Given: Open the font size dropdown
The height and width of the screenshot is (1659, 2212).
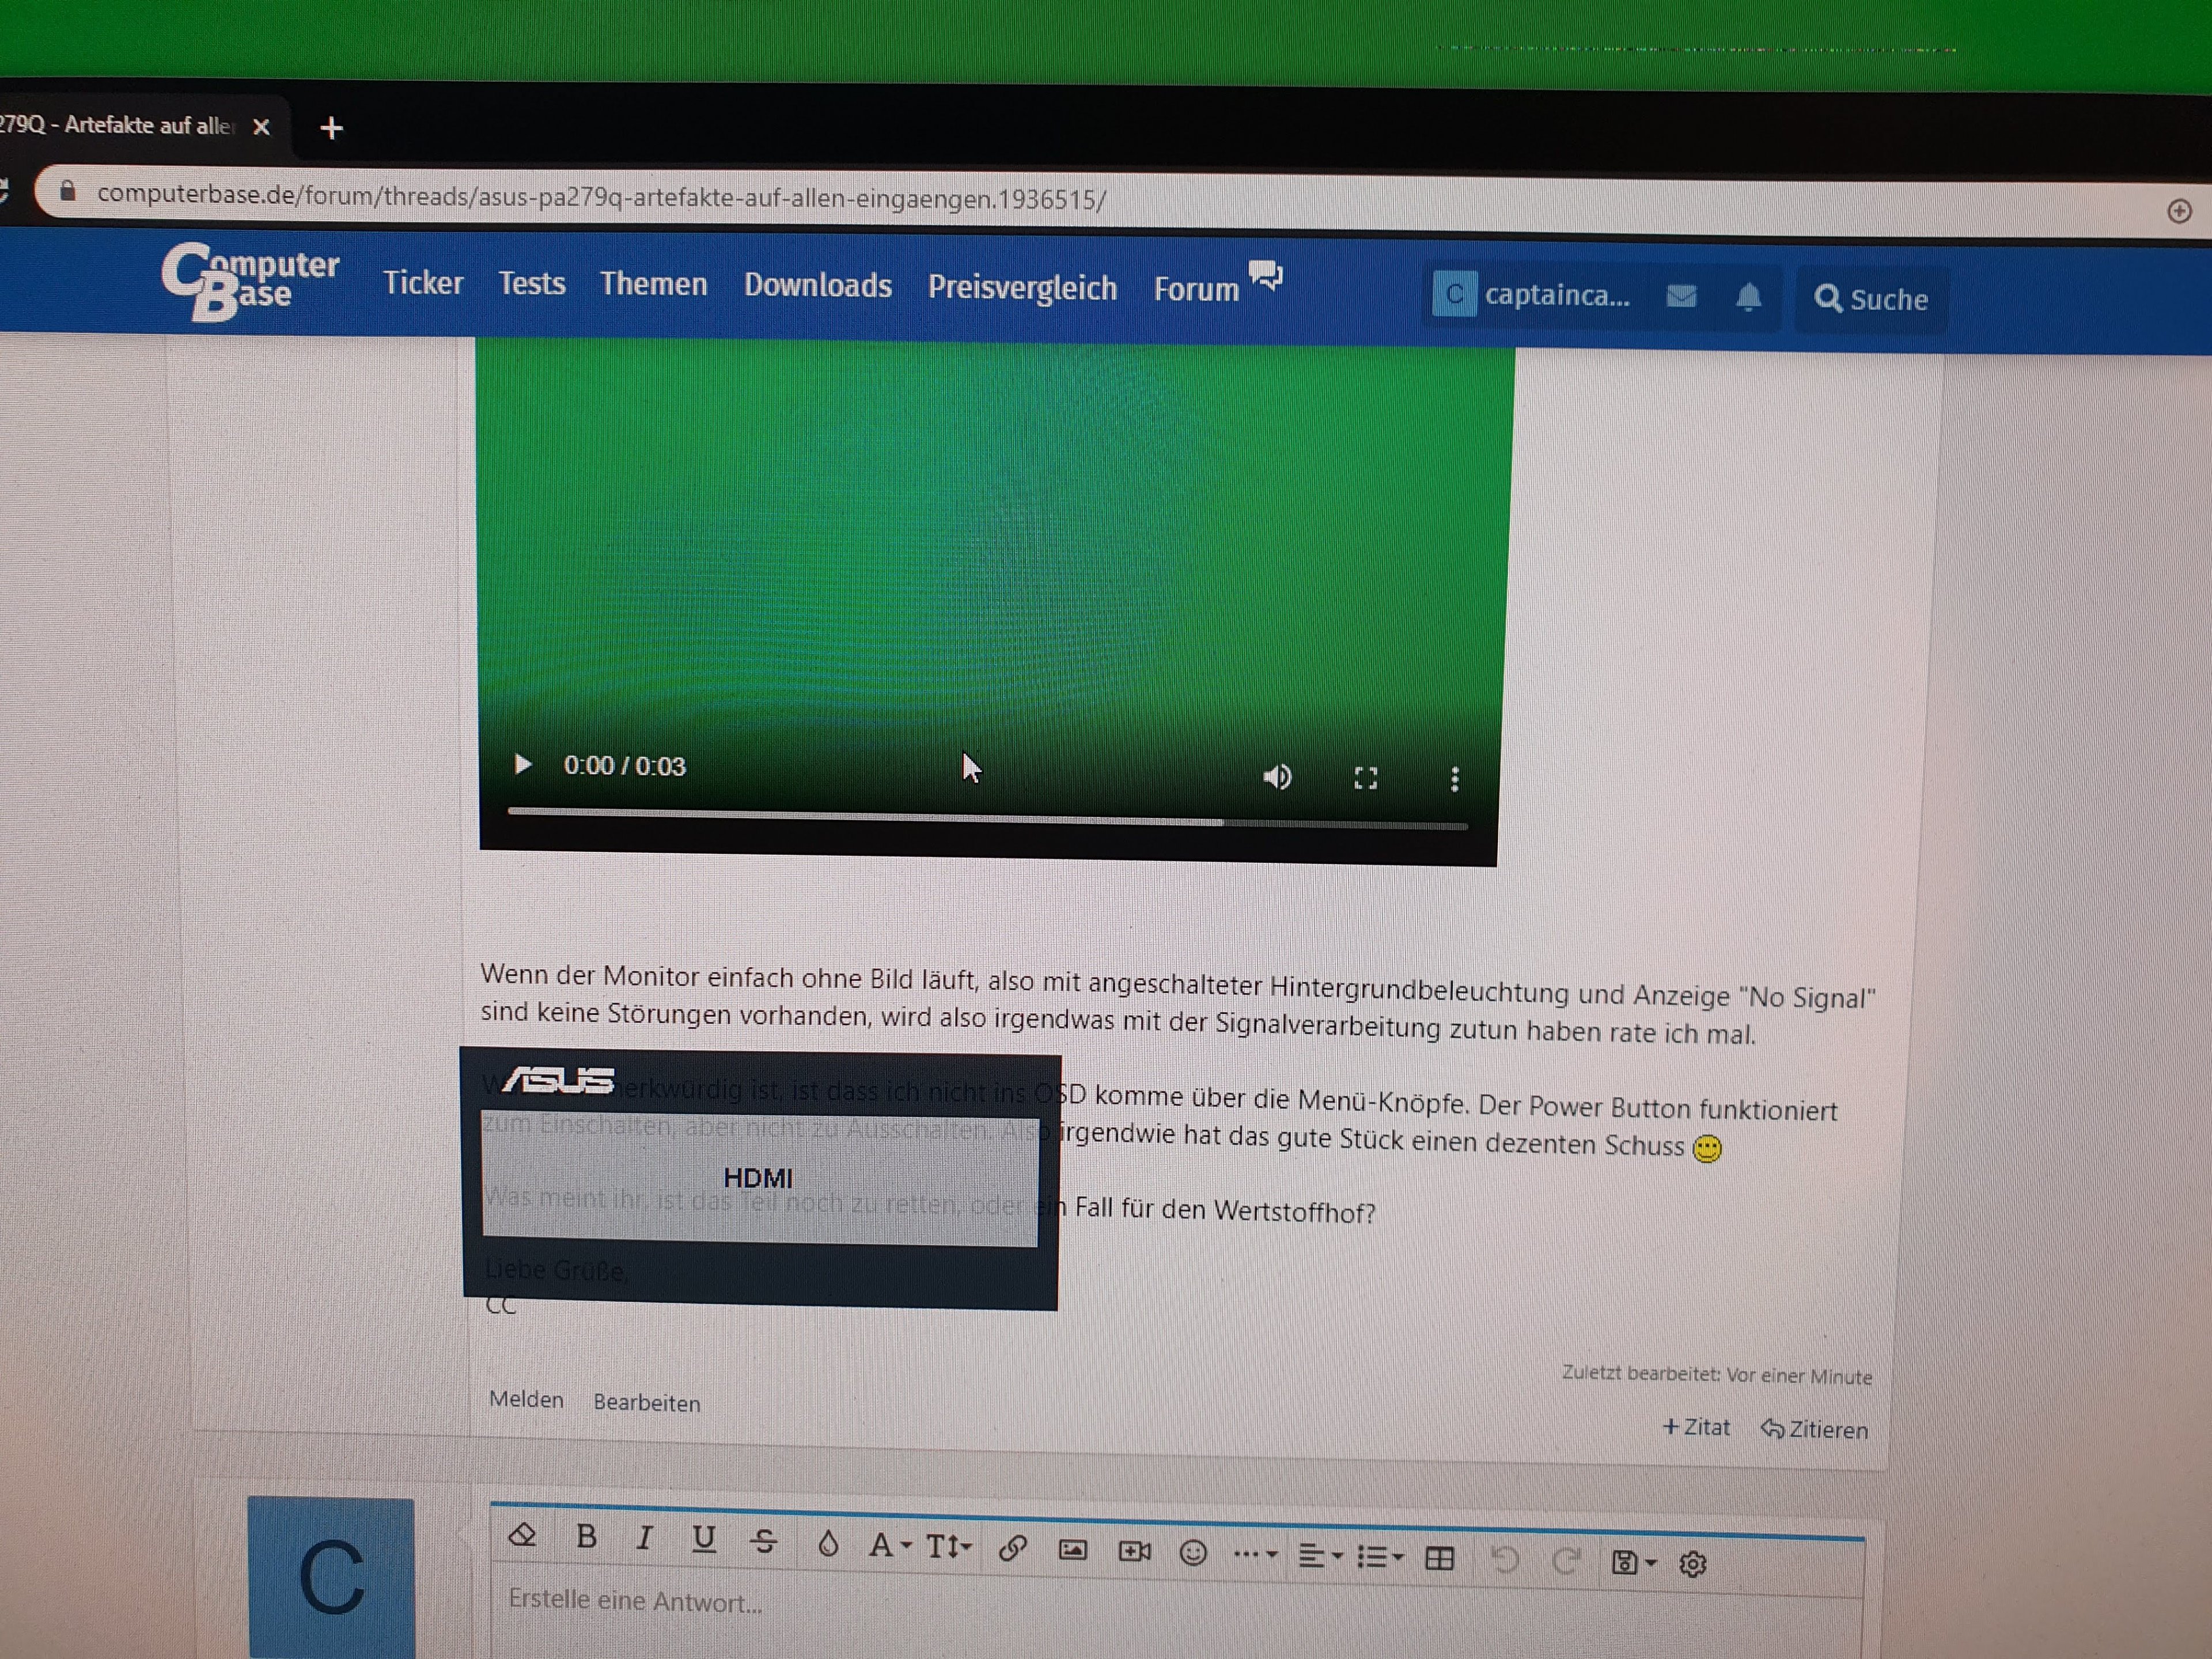Looking at the screenshot, I should 948,1547.
